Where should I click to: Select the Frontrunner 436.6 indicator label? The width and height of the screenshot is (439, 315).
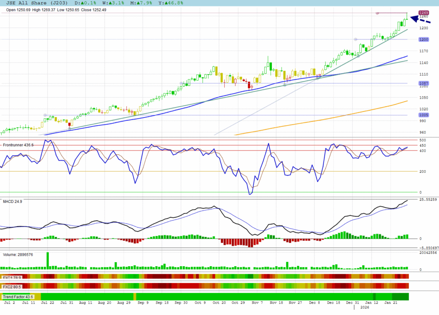18,145
